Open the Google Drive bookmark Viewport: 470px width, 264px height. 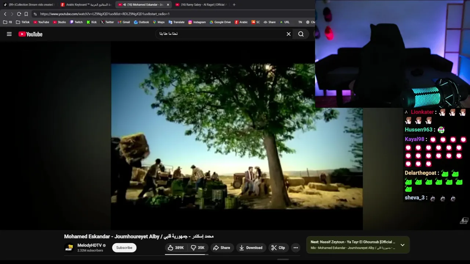(220, 22)
